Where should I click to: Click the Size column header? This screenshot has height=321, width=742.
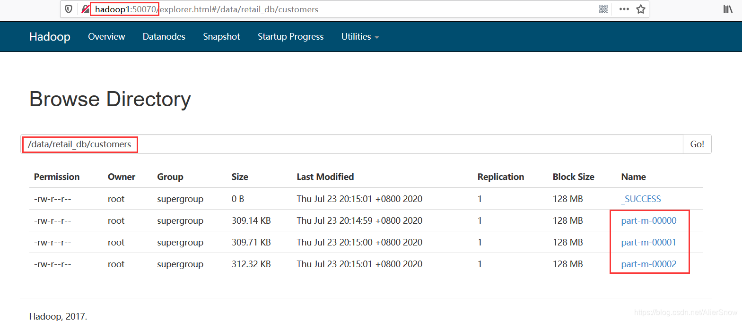coord(240,177)
